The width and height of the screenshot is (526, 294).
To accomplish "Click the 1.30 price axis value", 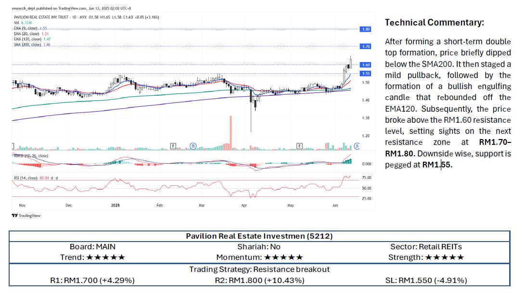I will tap(366, 118).
